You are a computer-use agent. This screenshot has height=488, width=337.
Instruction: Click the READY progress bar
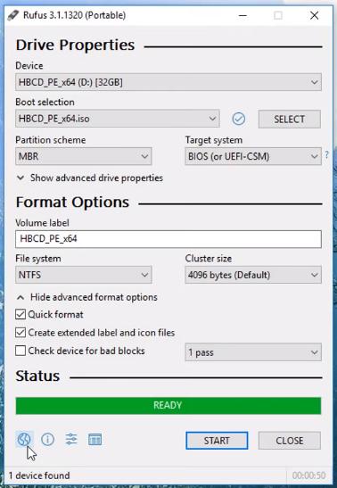coord(168,406)
